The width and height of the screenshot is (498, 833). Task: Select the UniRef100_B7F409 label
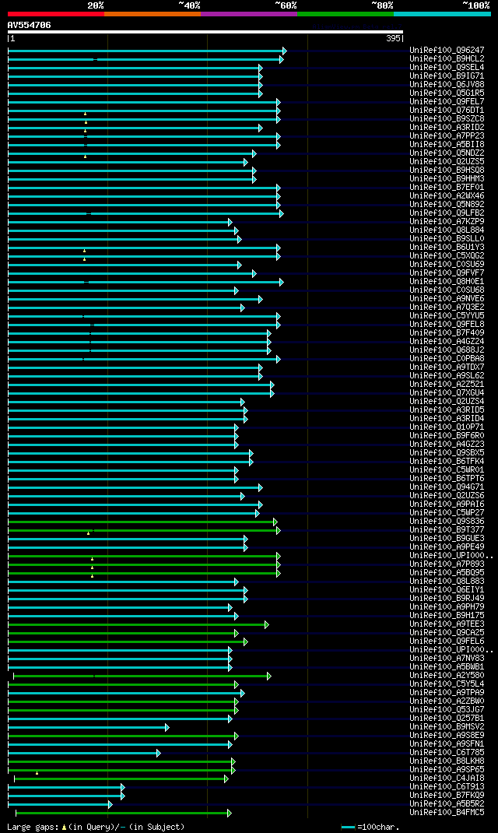(x=447, y=333)
